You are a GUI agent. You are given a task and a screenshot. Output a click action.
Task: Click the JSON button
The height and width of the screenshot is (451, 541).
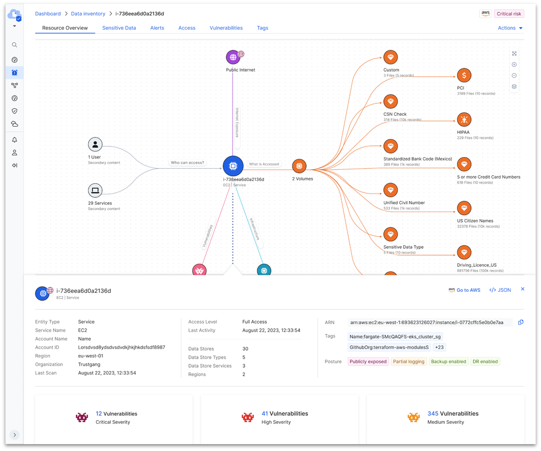pyautogui.click(x=500, y=290)
